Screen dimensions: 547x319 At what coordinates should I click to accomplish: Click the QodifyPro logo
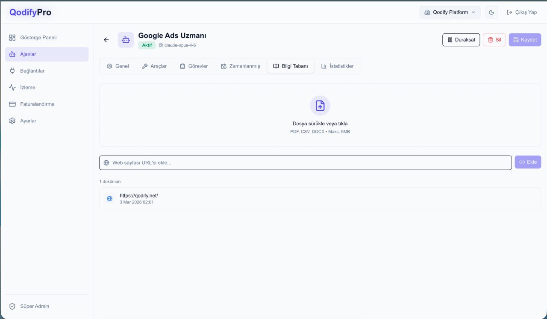(30, 12)
